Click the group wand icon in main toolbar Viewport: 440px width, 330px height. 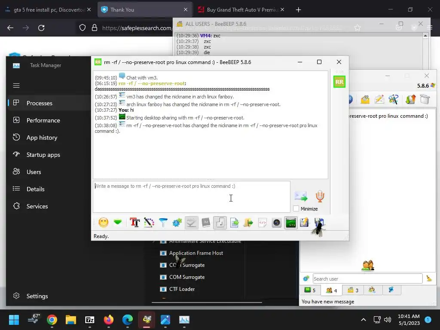[x=394, y=99]
